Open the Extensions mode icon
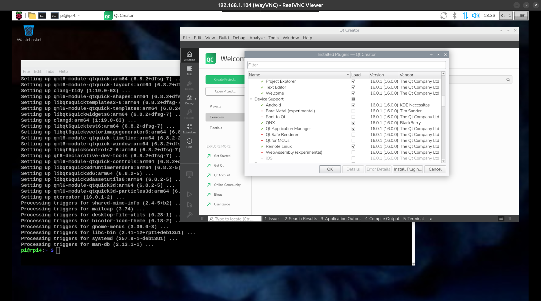The width and height of the screenshot is (541, 301). pos(189,128)
